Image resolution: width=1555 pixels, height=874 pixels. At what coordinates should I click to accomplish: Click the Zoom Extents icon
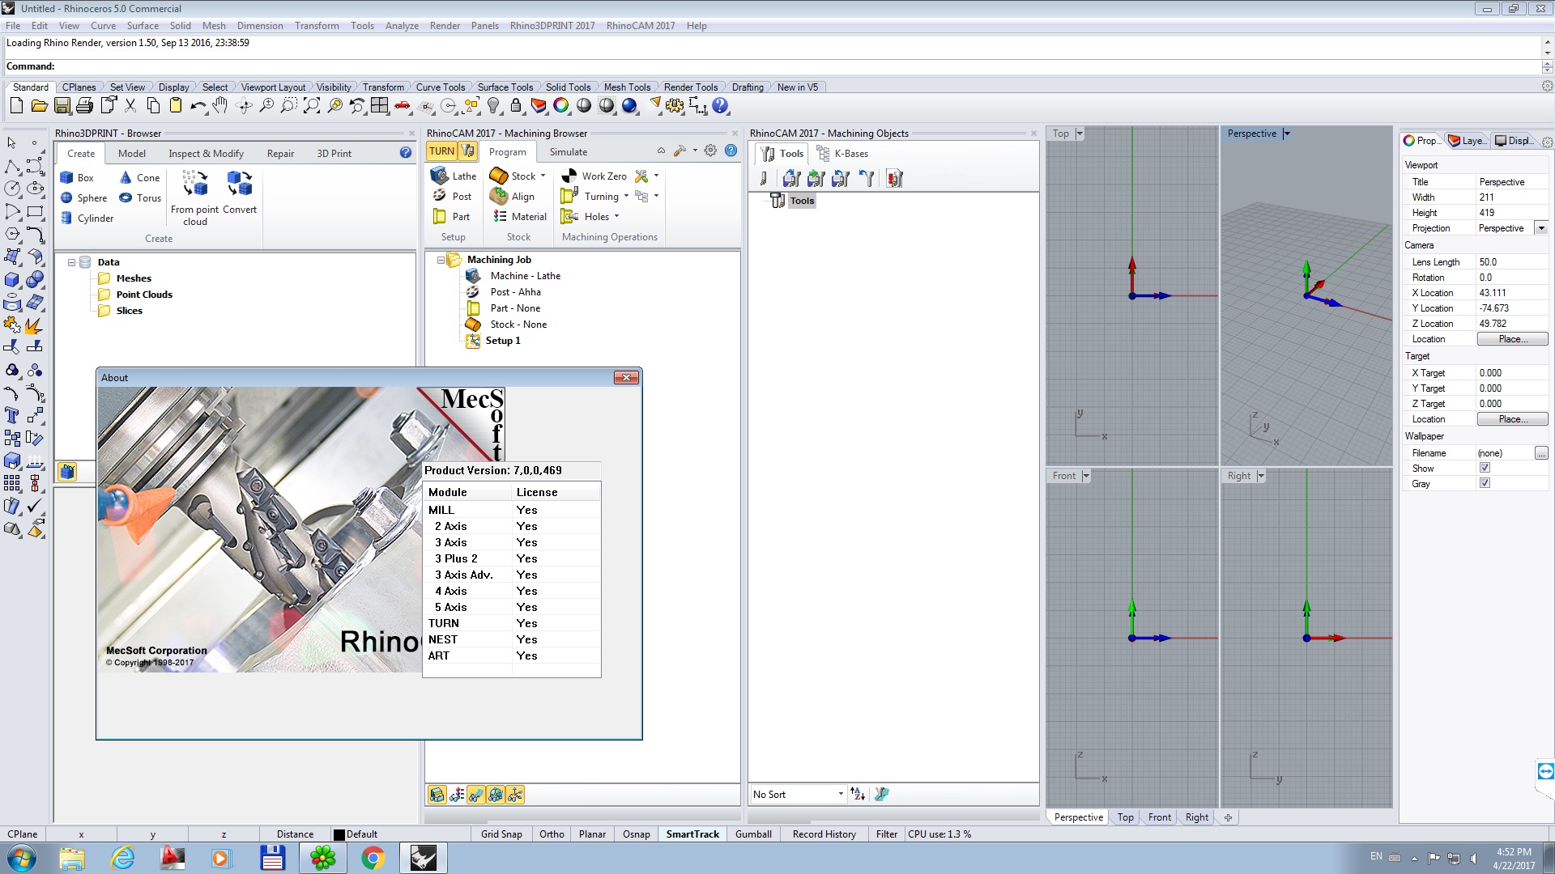312,105
